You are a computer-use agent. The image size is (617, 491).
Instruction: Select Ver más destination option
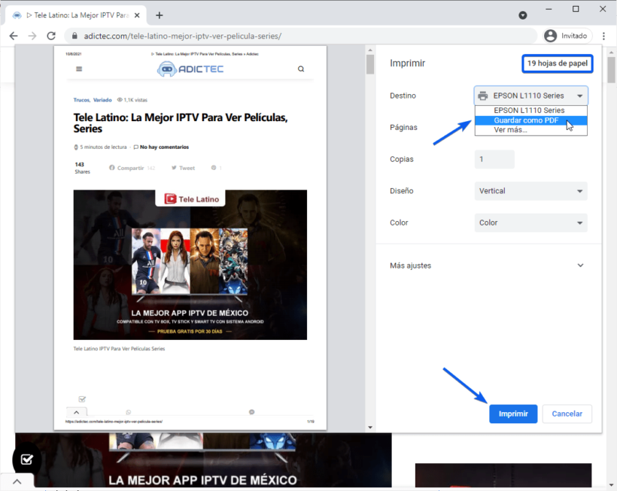[510, 130]
